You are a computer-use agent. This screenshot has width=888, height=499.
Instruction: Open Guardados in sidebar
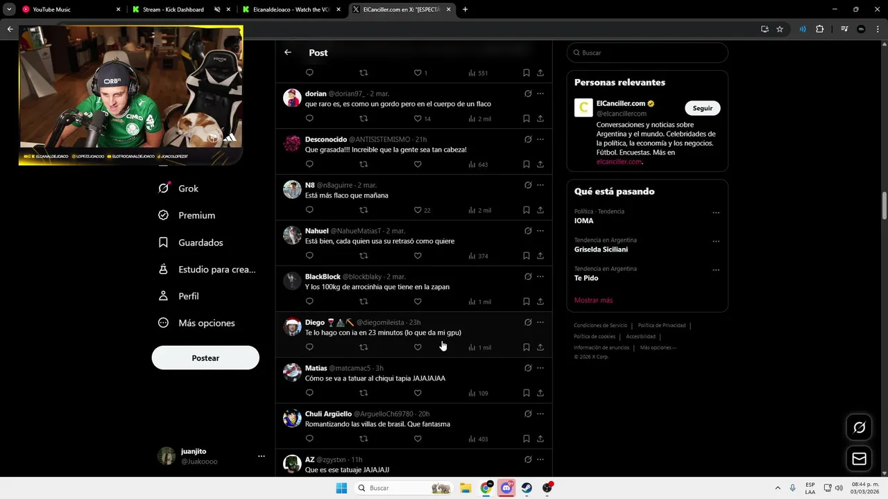[191, 243]
